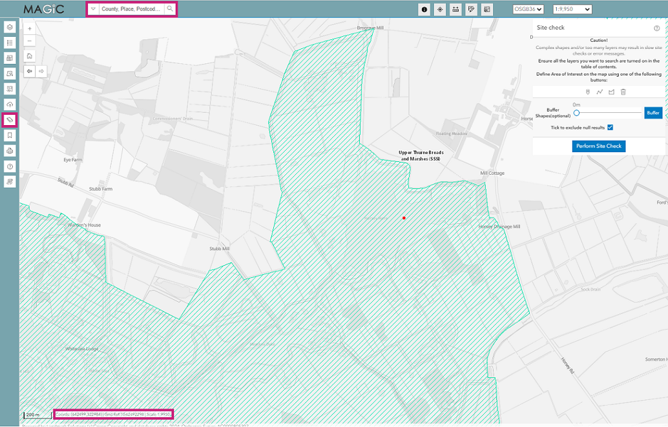Go to the next map extent arrow

[41, 72]
